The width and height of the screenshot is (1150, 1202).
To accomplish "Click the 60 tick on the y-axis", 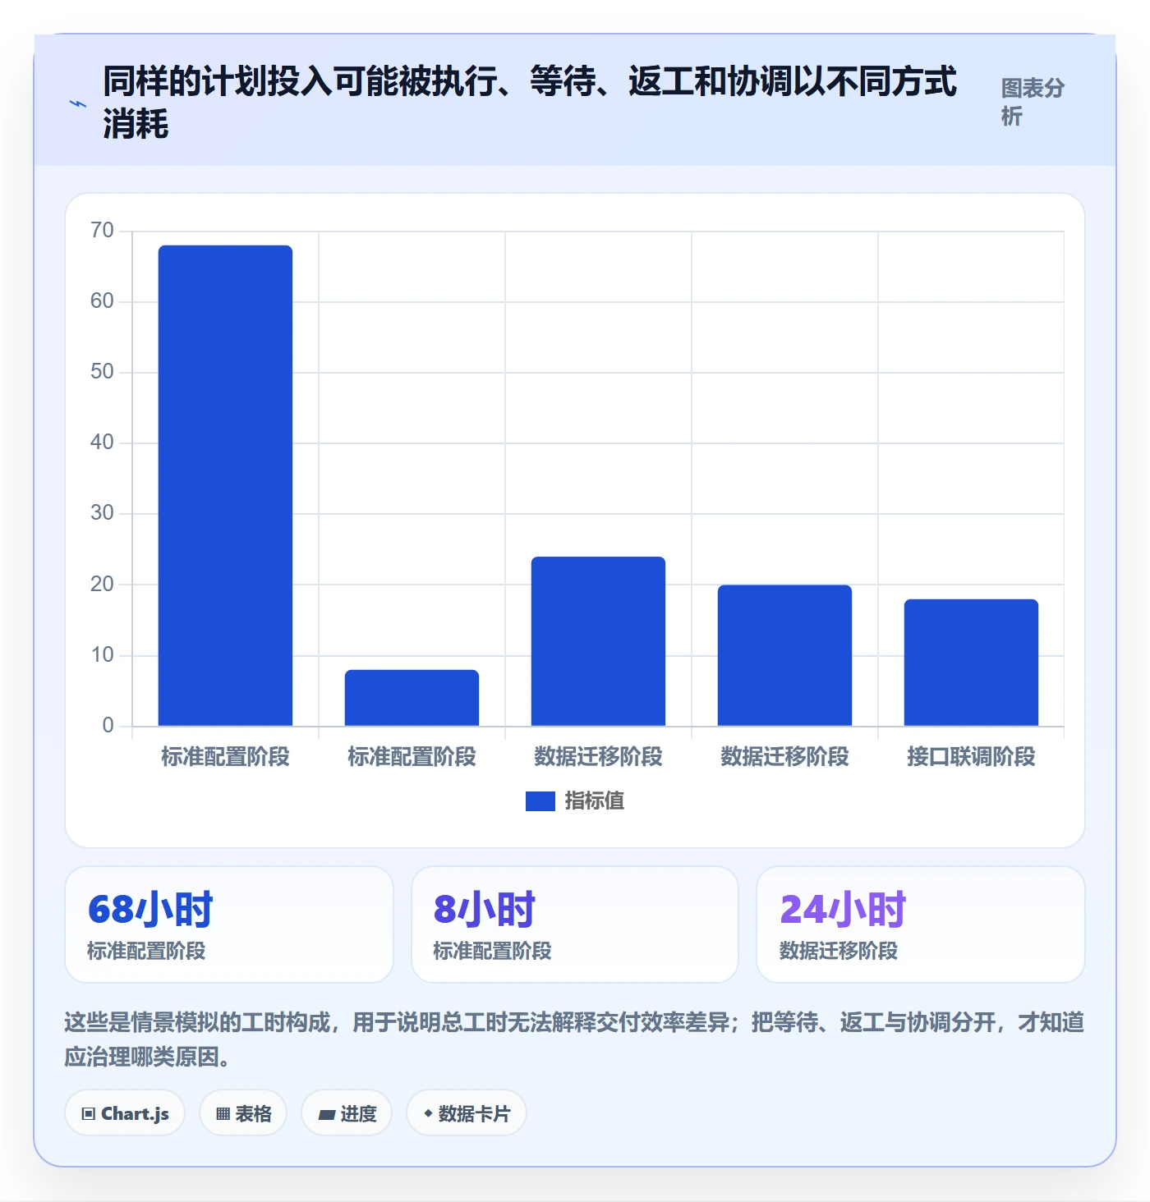I will click(x=102, y=300).
